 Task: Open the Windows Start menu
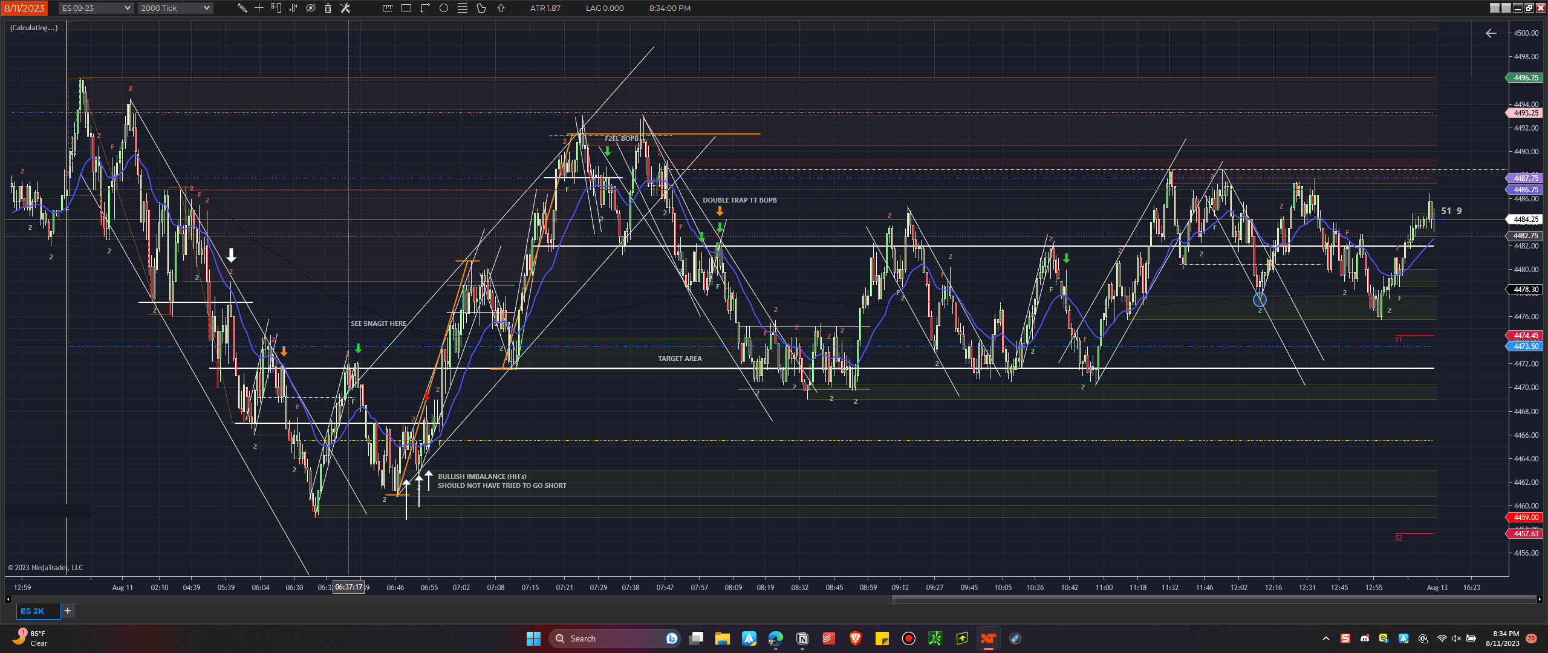click(533, 638)
